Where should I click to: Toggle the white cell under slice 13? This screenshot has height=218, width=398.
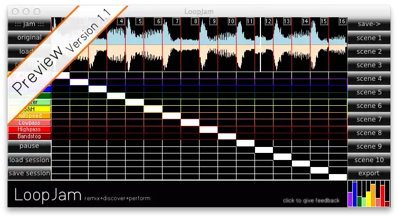click(x=283, y=157)
